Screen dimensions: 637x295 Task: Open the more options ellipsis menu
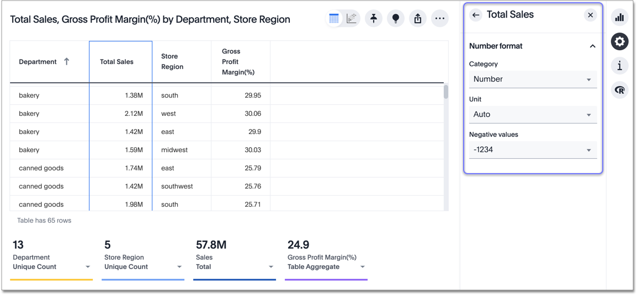(440, 19)
